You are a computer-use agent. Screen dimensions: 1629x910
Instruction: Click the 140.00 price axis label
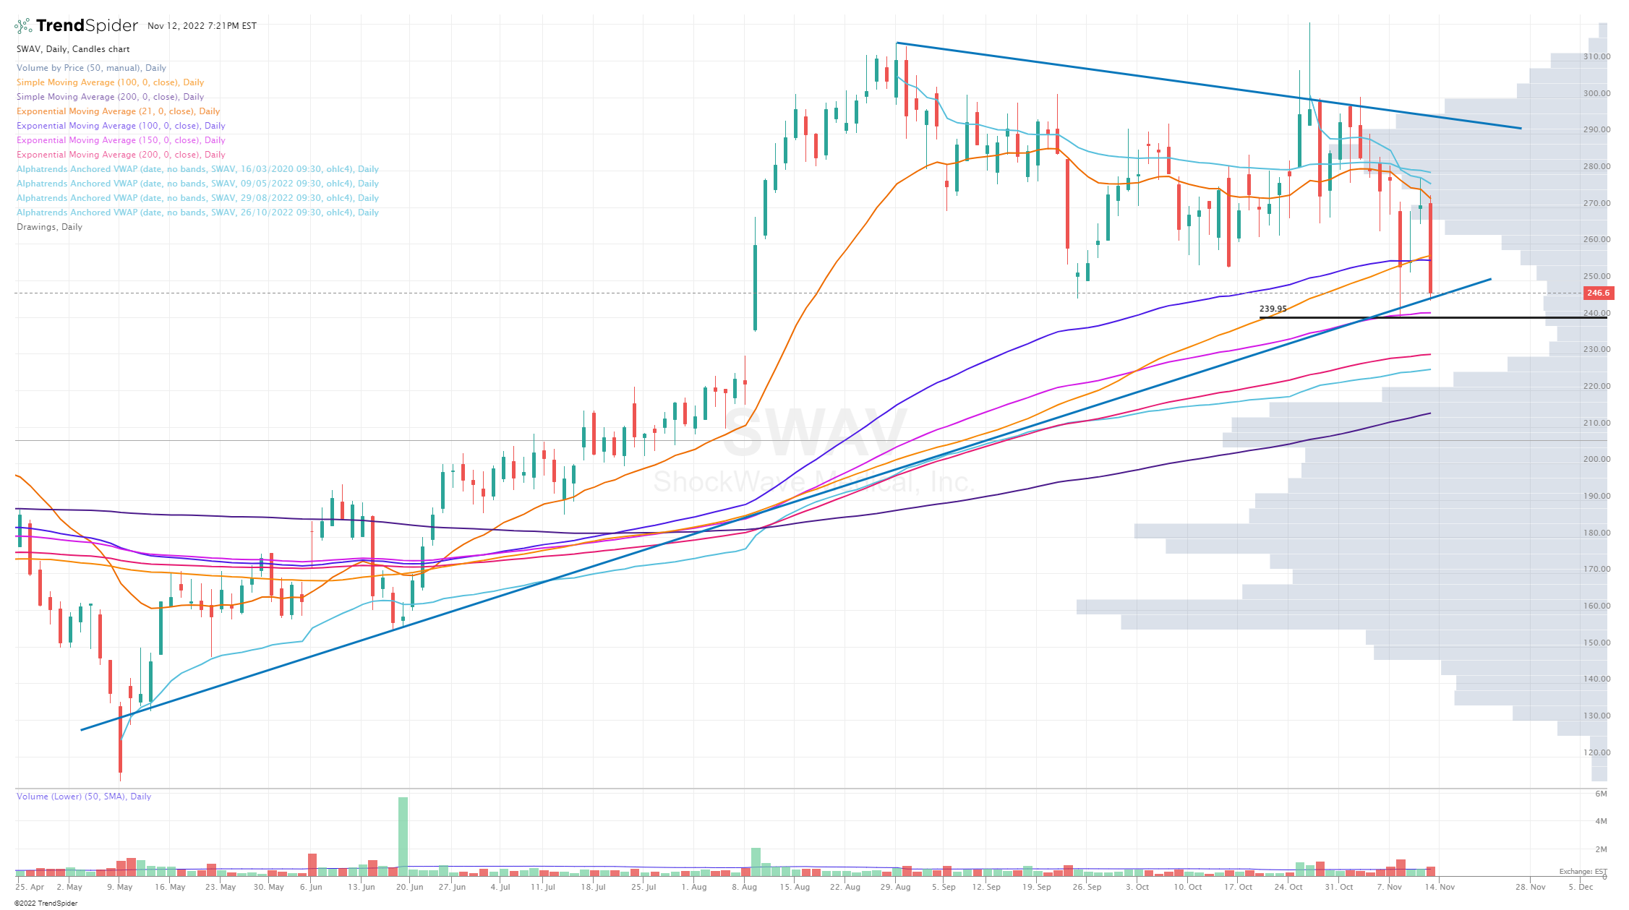coord(1596,679)
